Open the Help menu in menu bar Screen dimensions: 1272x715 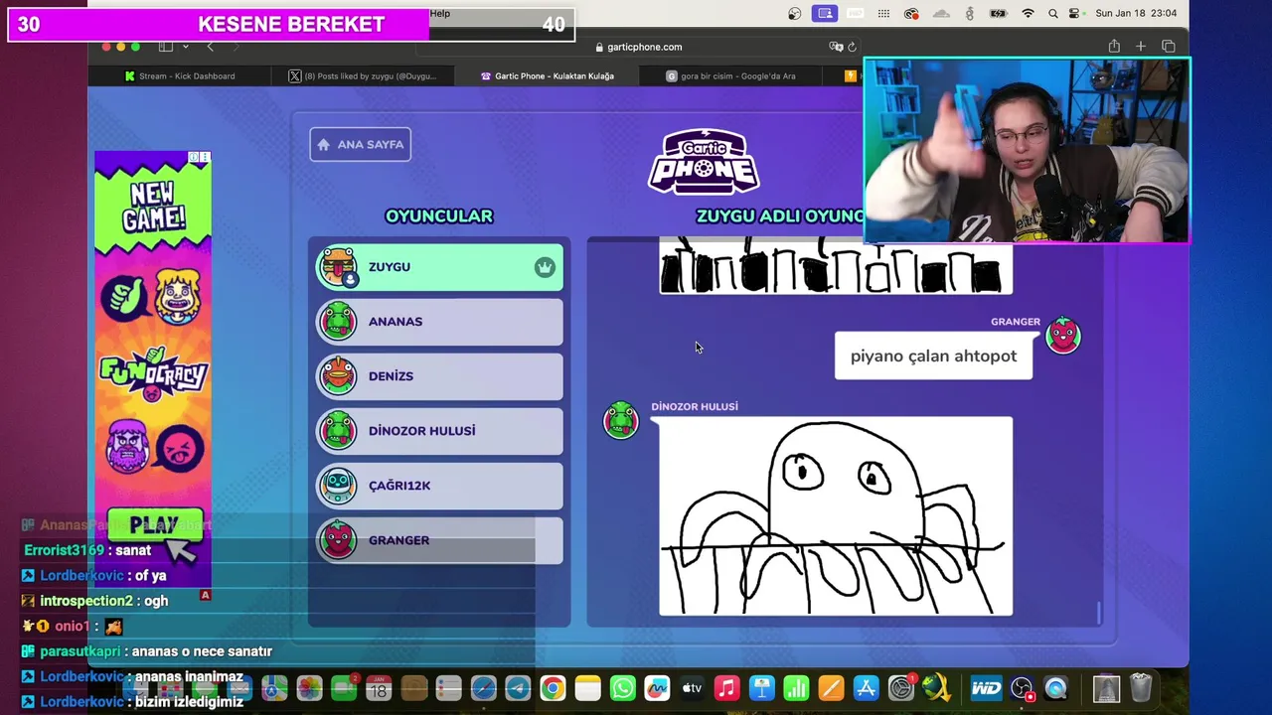coord(440,13)
